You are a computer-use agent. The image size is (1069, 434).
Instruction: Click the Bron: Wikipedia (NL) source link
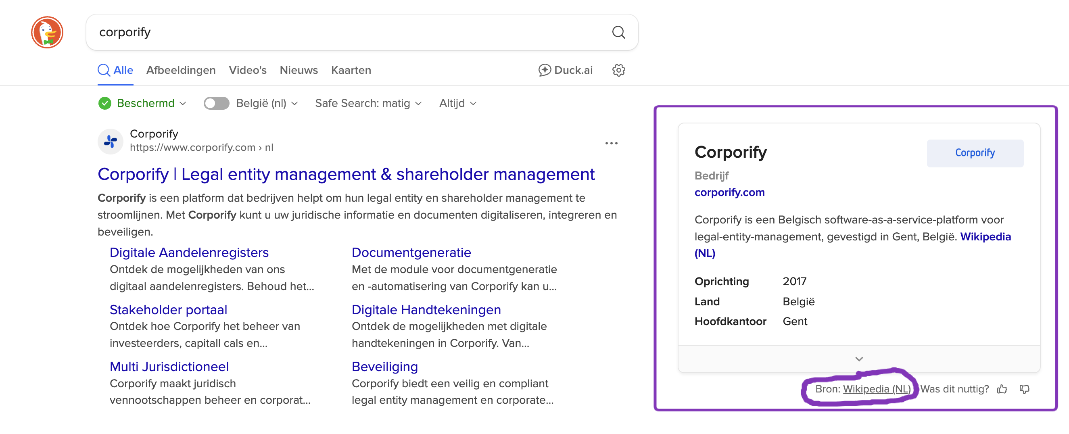877,389
